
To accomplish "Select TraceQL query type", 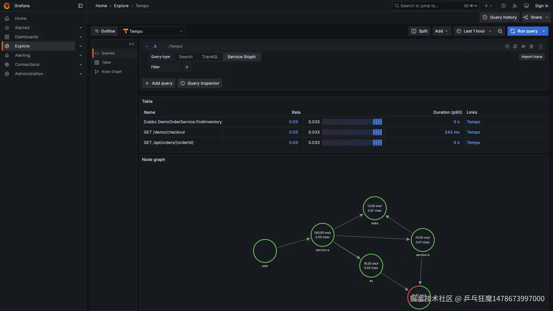I will click(210, 57).
